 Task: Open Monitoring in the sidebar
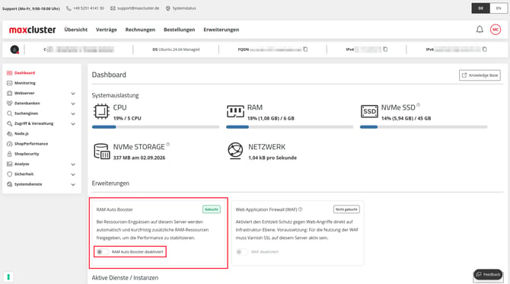25,83
